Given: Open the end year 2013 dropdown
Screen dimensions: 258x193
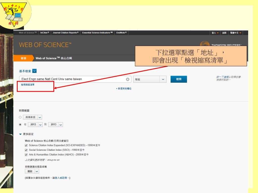Looking at the screenshot, I should tap(56, 125).
